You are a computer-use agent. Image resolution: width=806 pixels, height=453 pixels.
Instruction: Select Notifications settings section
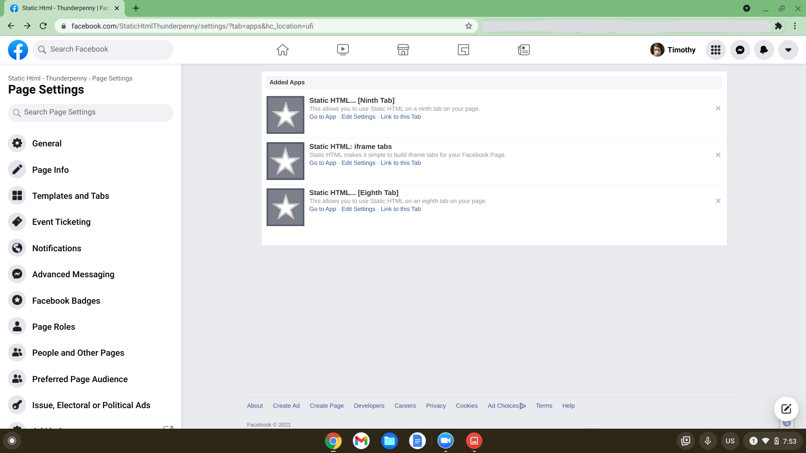point(57,248)
